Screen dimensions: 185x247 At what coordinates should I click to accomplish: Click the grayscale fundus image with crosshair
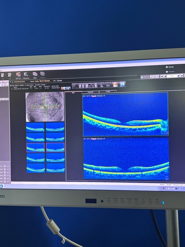[45, 107]
